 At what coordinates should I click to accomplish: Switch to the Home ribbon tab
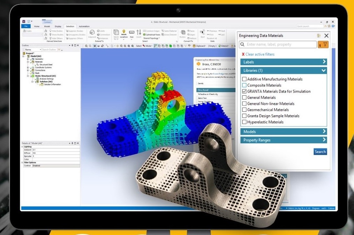[37, 26]
